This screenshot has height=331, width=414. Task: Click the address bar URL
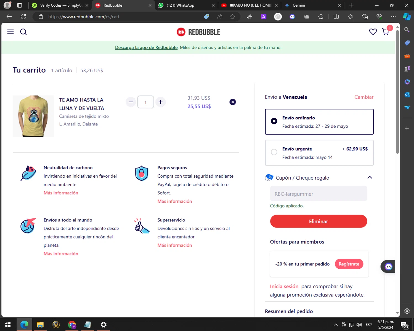point(84,17)
